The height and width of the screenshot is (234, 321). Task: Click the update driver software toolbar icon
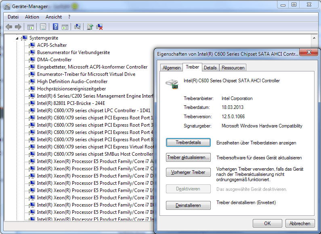(90, 27)
